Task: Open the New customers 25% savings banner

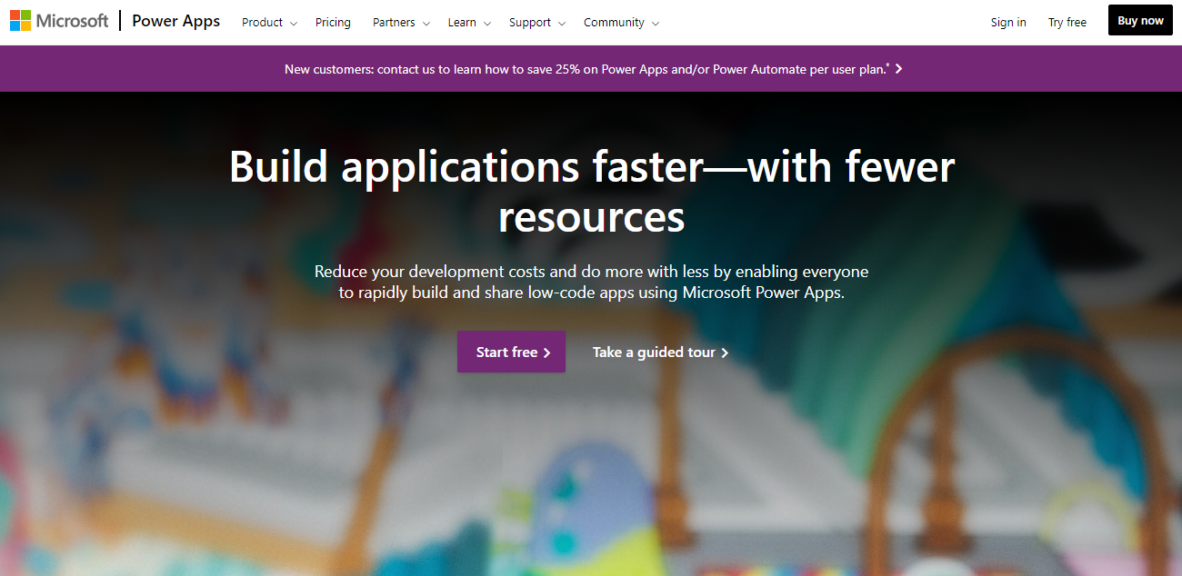Action: (x=593, y=69)
